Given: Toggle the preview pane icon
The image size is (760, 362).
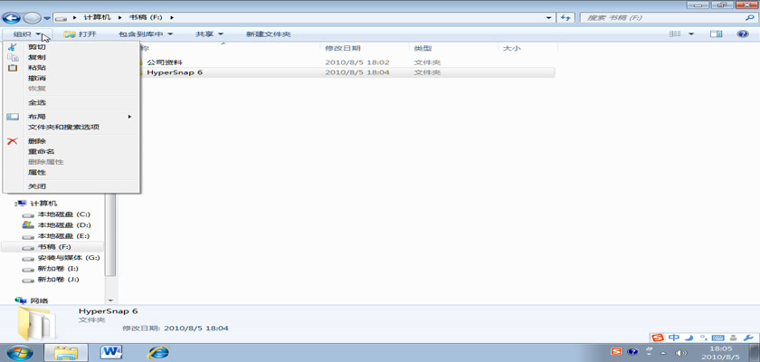Looking at the screenshot, I should [x=716, y=34].
